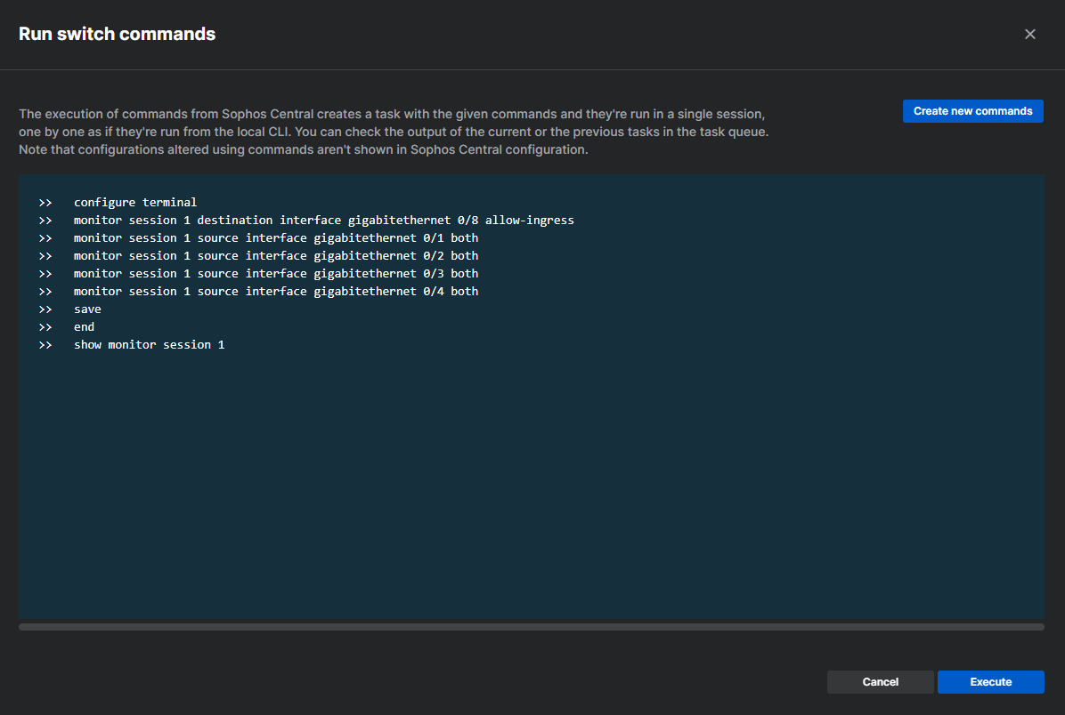Image resolution: width=1065 pixels, height=715 pixels.
Task: Click the >> prompt before 'show monitor session 1'
Action: point(45,344)
